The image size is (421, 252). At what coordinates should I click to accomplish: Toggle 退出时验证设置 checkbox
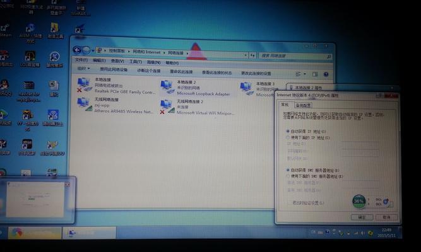click(290, 203)
